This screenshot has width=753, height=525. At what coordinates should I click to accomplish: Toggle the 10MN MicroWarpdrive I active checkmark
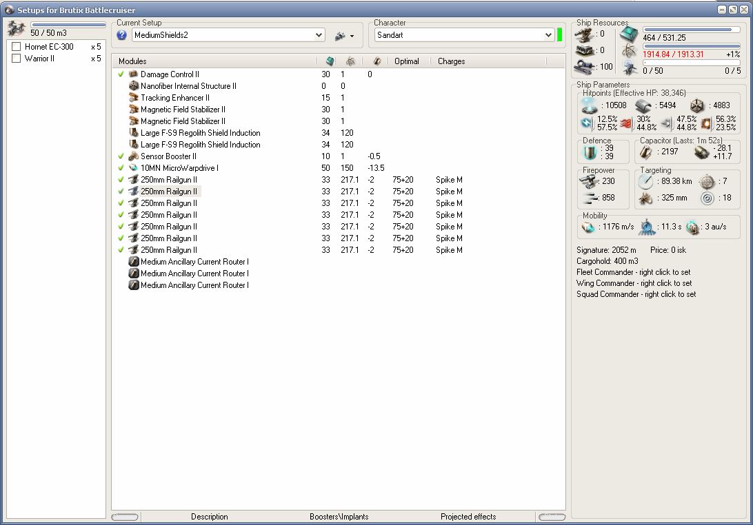(121, 168)
